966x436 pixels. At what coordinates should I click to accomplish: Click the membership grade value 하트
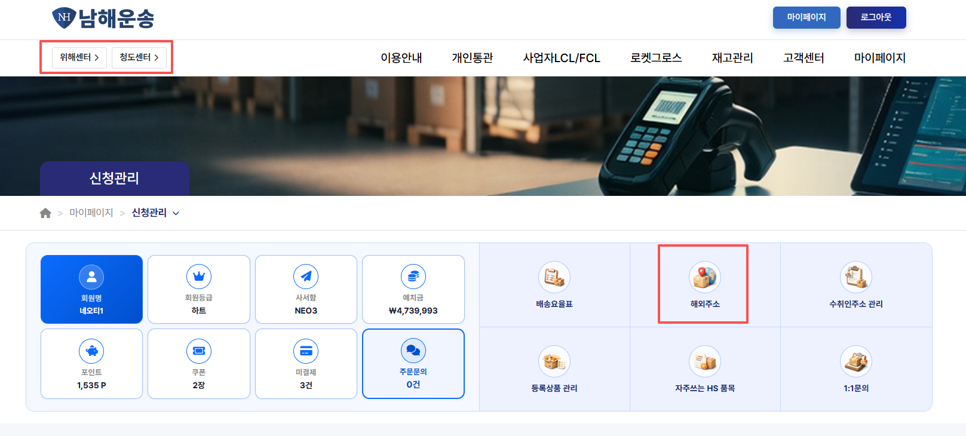click(x=199, y=311)
